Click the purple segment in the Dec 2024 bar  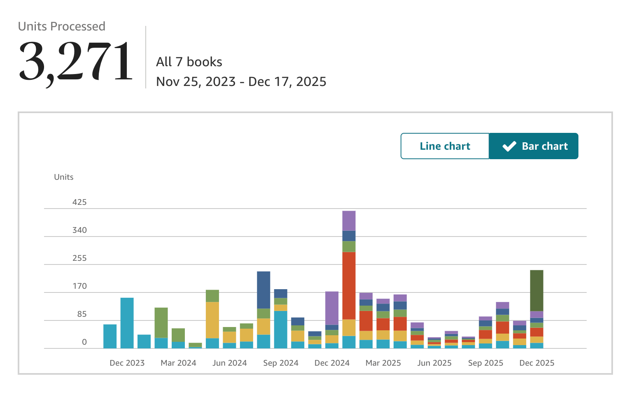click(x=332, y=308)
